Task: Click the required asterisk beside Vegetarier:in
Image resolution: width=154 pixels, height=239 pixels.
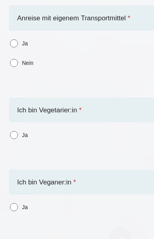Action: (80, 109)
